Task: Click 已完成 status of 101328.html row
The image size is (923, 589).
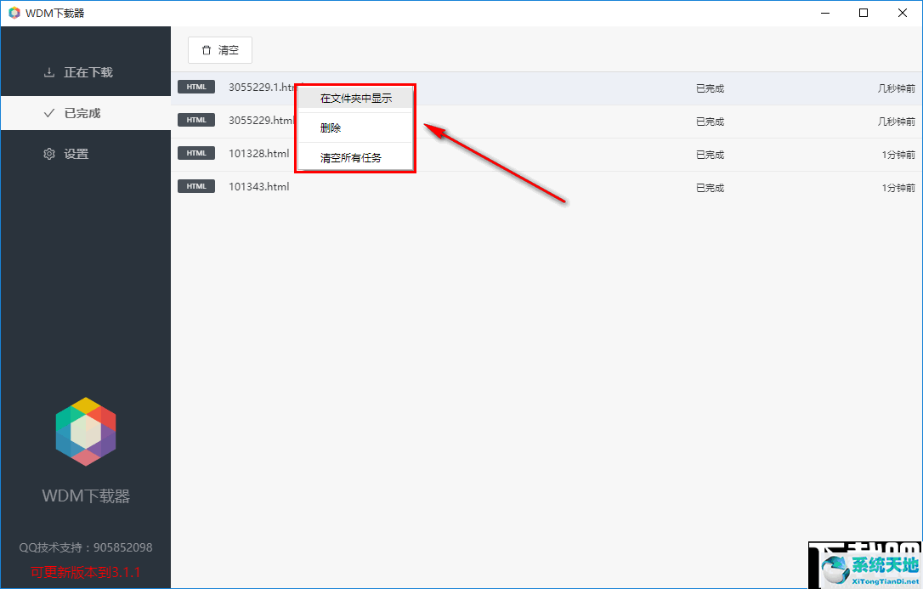Action: [x=710, y=155]
